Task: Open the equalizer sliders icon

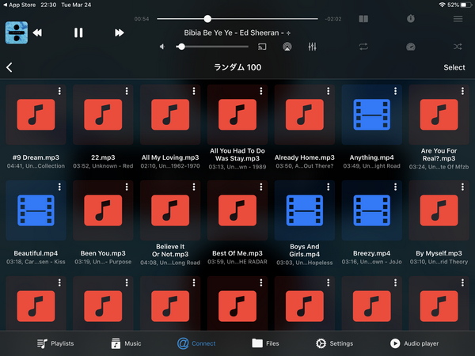Action: tap(313, 47)
